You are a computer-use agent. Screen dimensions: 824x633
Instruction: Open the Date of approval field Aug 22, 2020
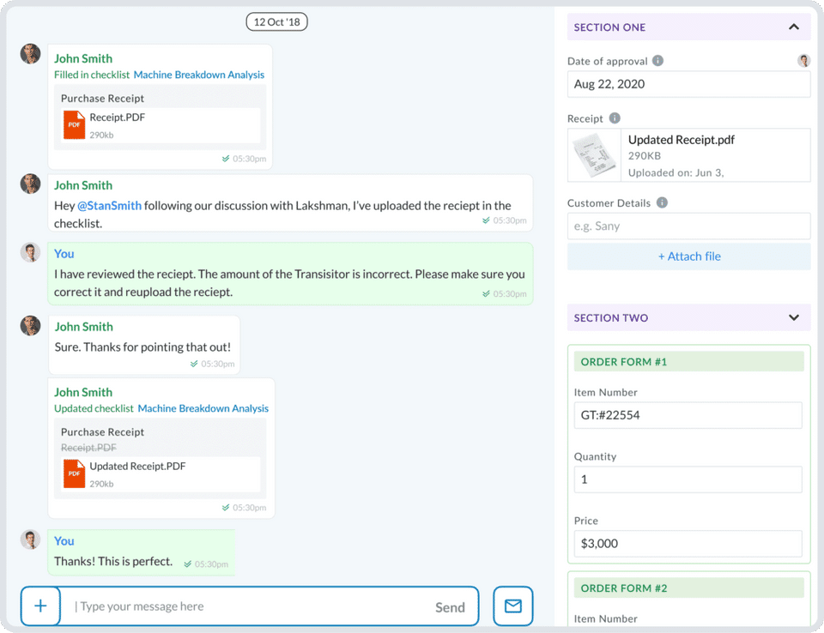pyautogui.click(x=688, y=84)
